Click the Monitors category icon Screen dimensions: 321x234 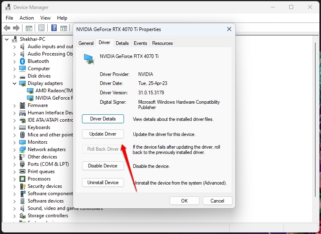click(x=22, y=142)
